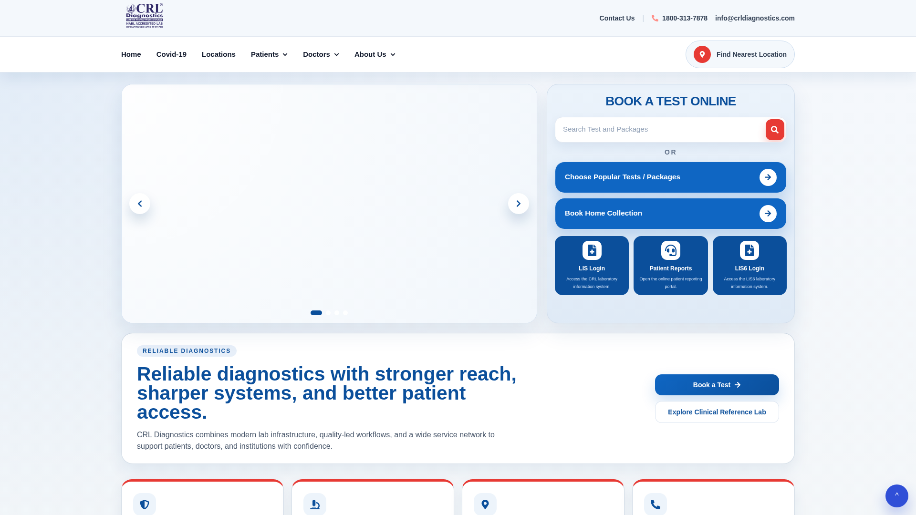
Task: Type in the Search Test and Packages field
Action: click(x=658, y=129)
